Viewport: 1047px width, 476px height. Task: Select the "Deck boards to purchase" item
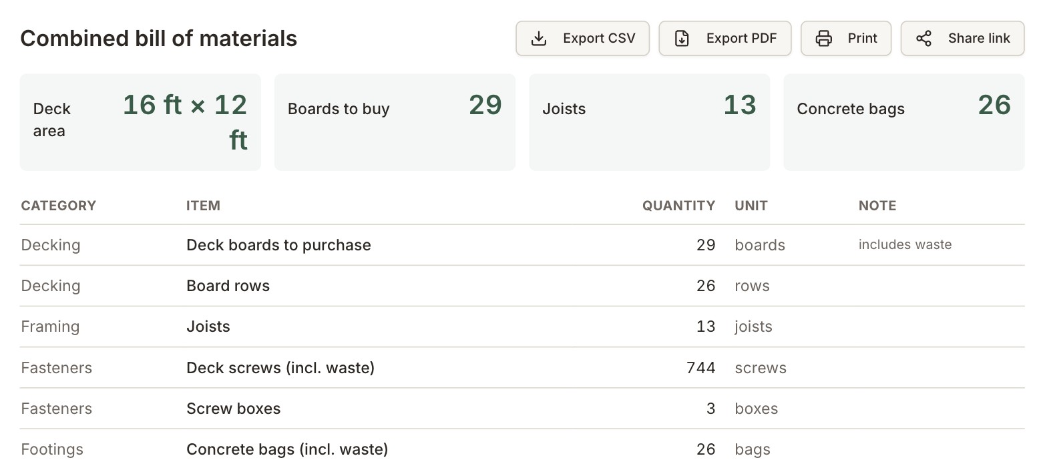[278, 245]
